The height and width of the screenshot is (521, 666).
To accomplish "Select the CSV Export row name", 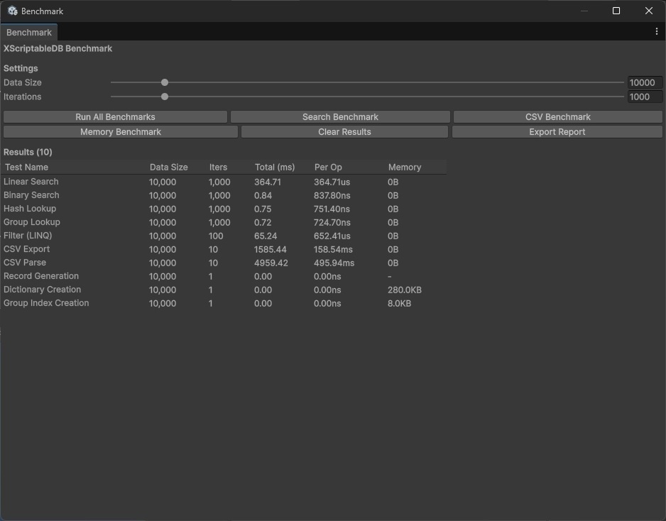I will point(26,249).
